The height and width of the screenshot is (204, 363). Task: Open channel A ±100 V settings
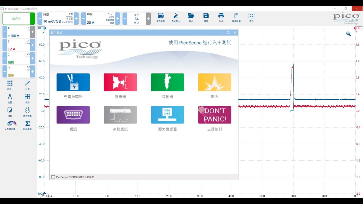pyautogui.click(x=18, y=32)
